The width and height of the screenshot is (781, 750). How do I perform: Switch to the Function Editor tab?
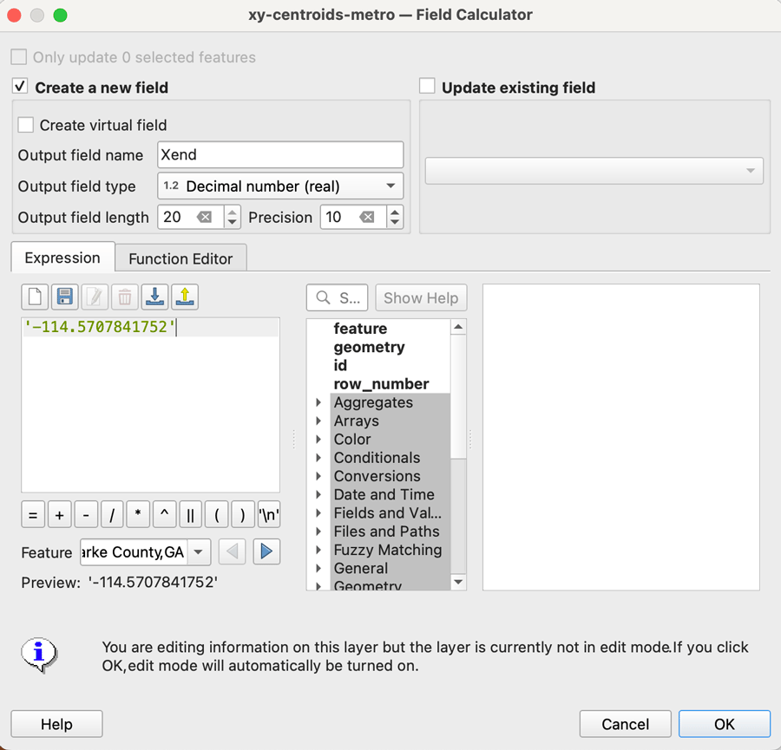180,258
